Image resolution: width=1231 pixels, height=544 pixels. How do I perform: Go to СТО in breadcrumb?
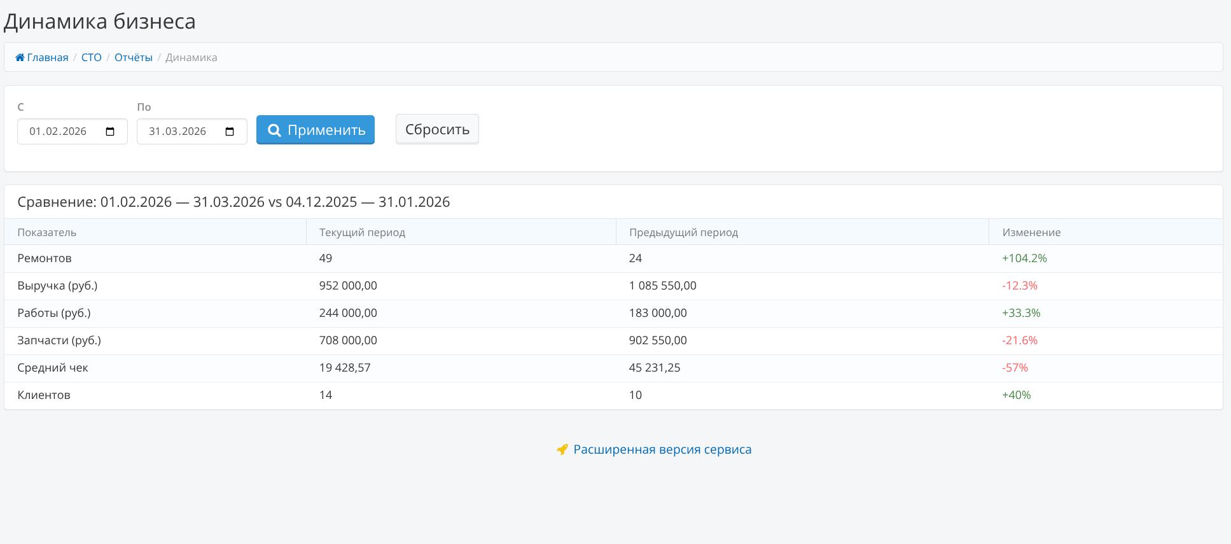(x=91, y=57)
